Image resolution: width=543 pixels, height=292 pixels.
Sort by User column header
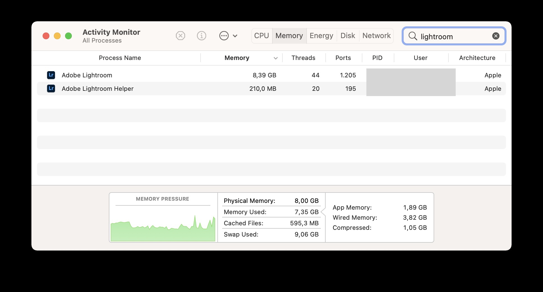[420, 58]
